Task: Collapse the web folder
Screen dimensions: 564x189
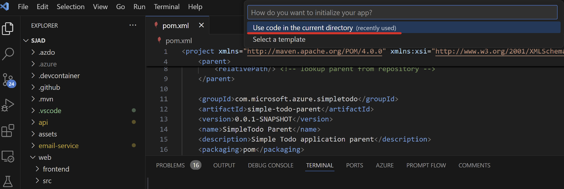Action: (x=44, y=157)
